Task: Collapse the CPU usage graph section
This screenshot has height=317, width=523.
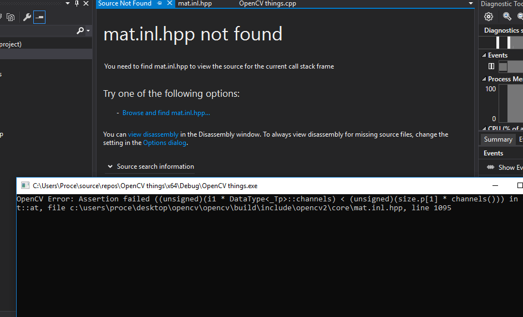Action: coord(484,128)
